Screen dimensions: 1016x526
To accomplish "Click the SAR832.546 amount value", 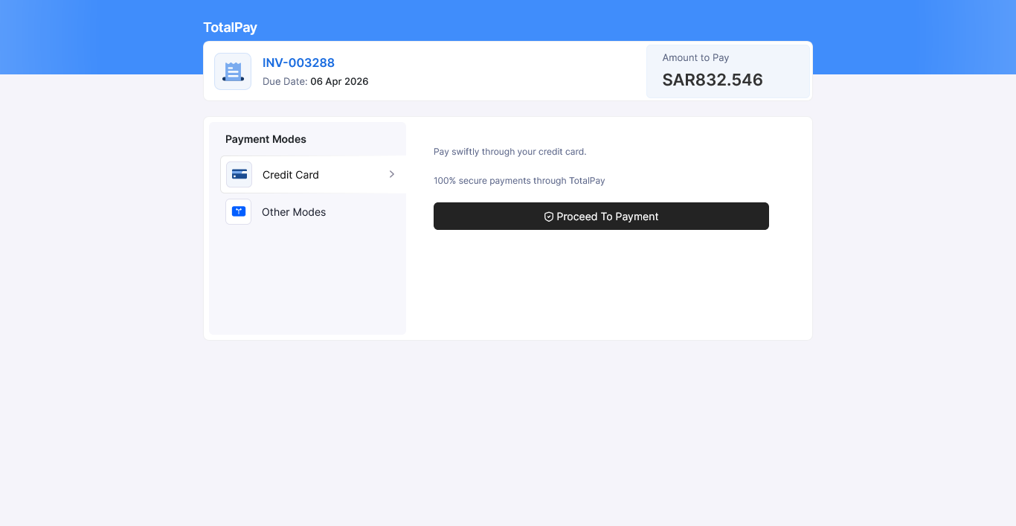I will pyautogui.click(x=713, y=80).
